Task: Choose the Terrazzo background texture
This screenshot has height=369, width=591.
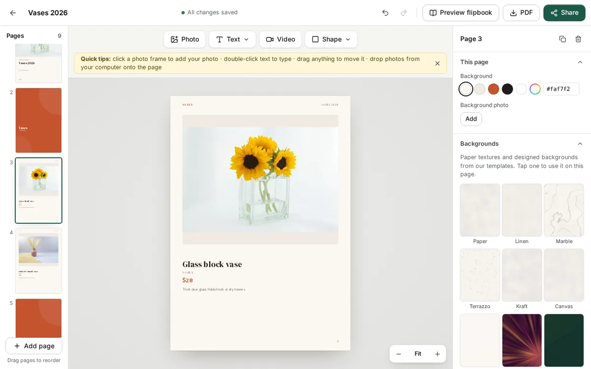Action: (480, 275)
